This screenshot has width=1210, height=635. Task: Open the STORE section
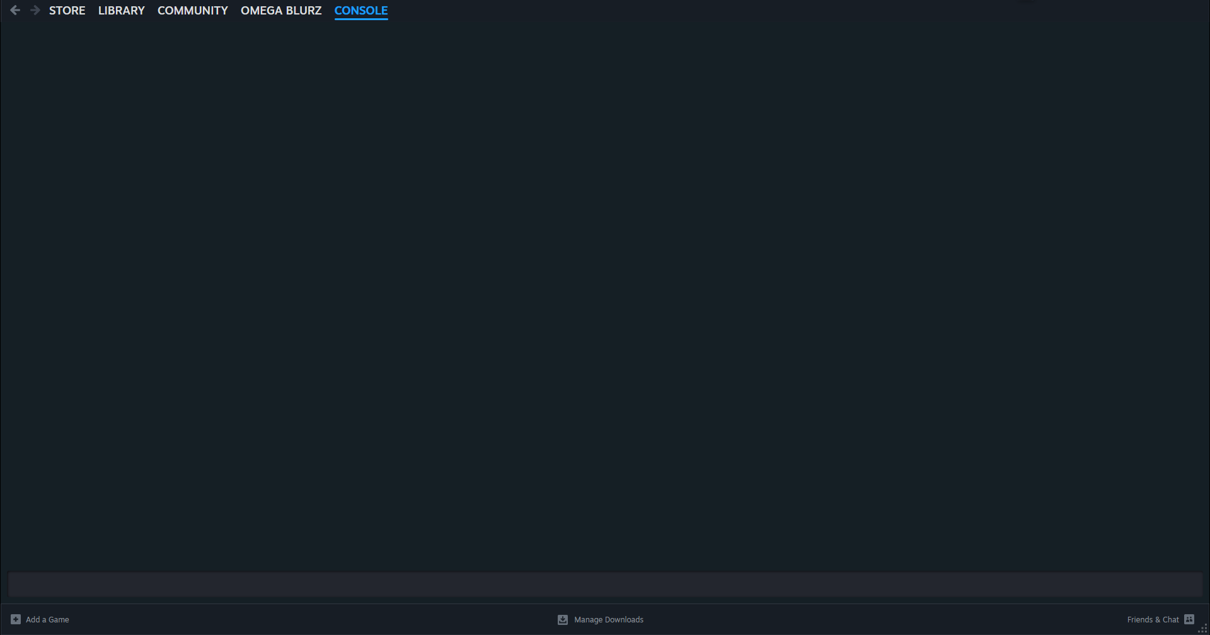67,11
